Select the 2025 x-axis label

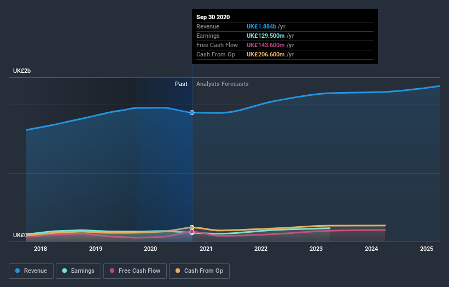coord(427,249)
